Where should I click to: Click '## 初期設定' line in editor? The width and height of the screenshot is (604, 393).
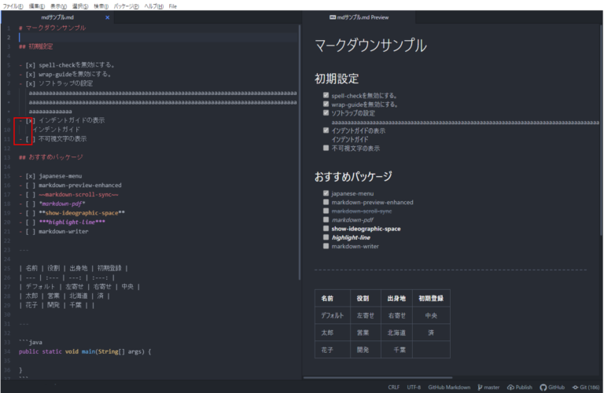tap(36, 46)
